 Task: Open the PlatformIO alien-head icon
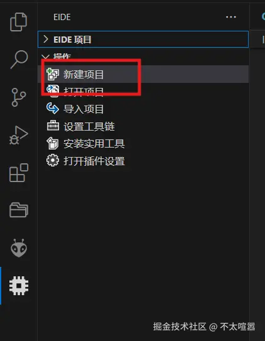[x=19, y=248]
